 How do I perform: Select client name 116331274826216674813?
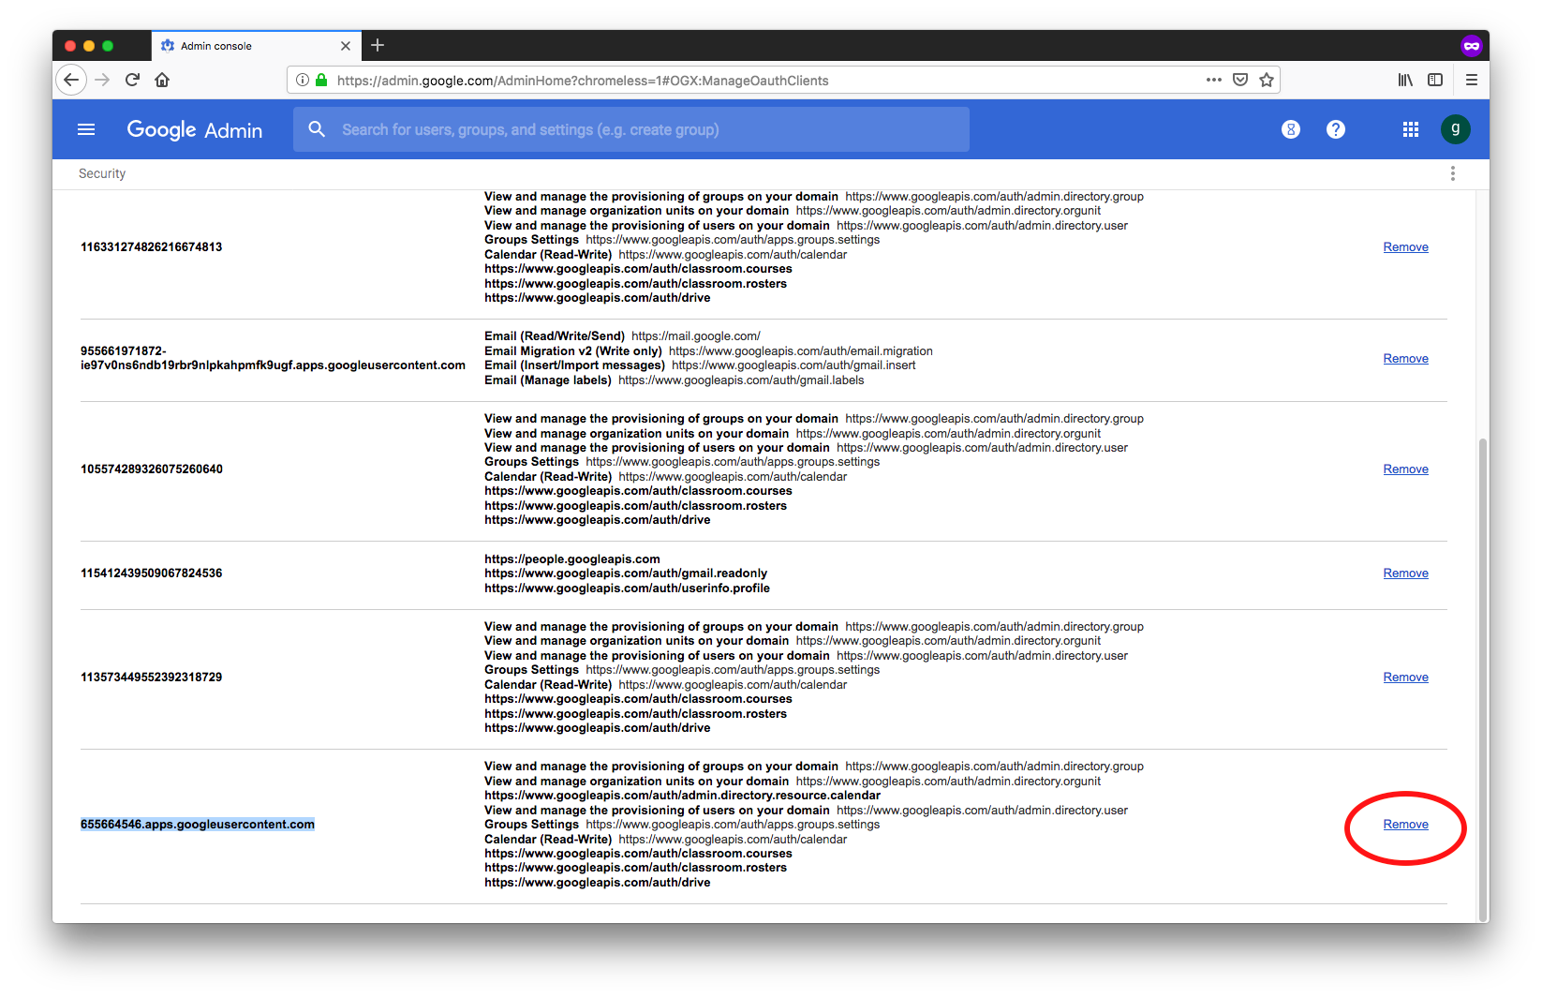click(152, 247)
